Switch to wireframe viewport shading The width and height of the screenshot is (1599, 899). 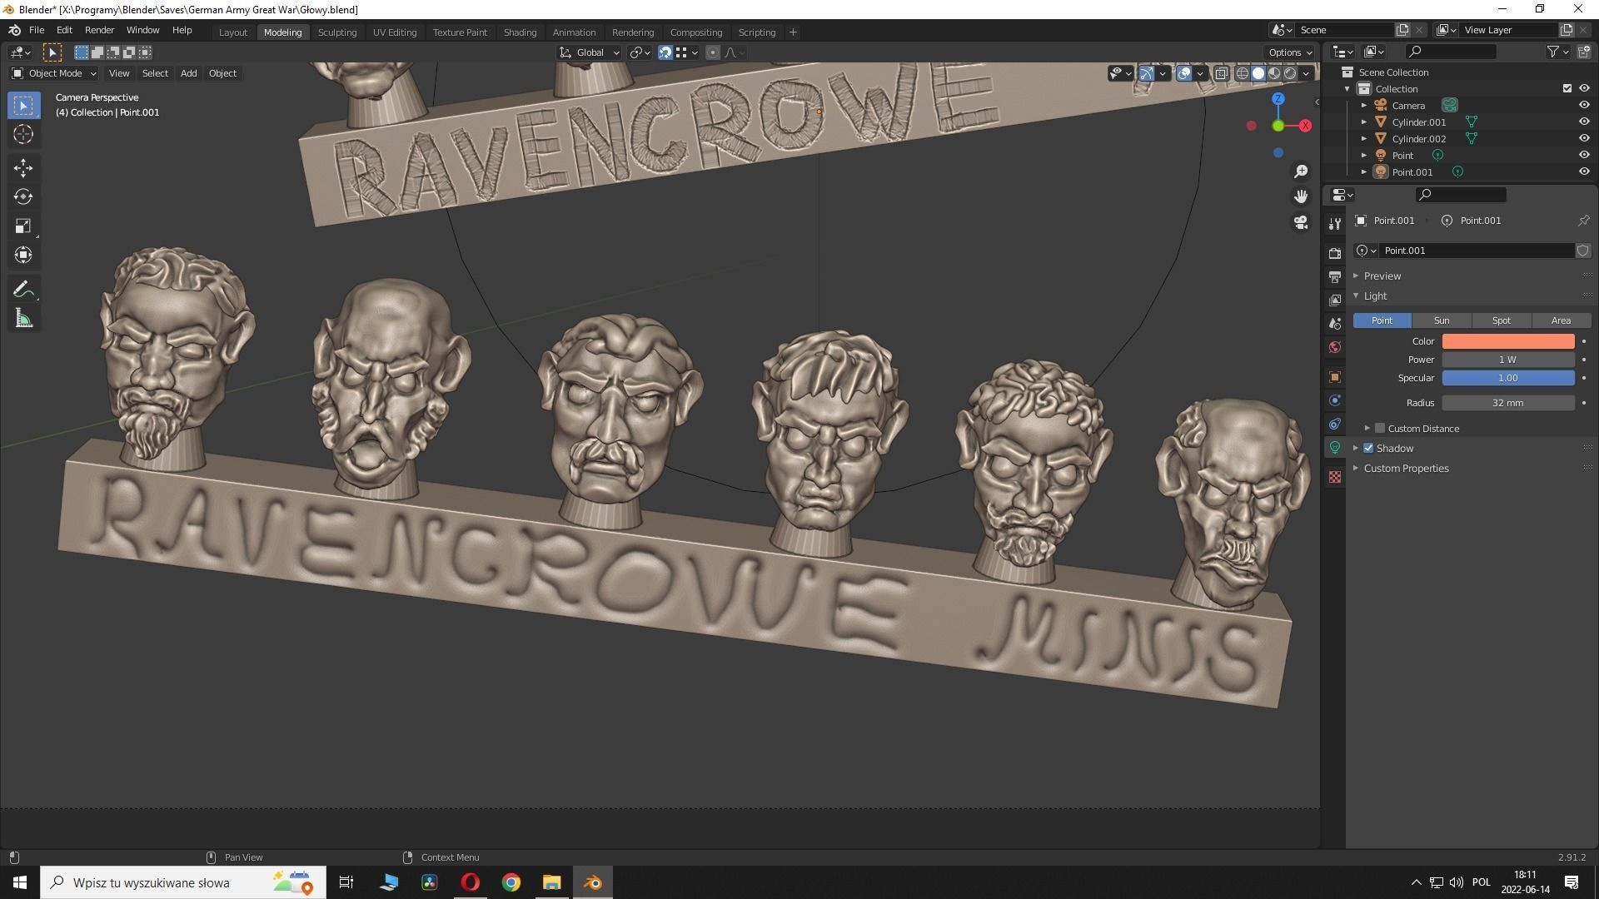1243,73
